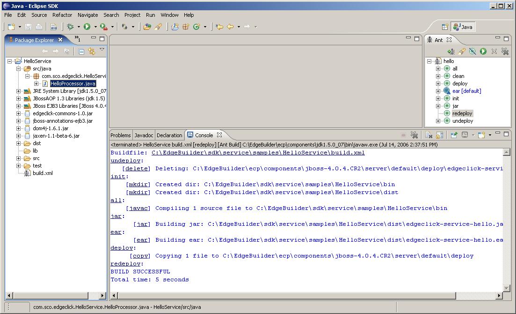
Task: Click the Open Type toolbar icon
Action: 147,27
